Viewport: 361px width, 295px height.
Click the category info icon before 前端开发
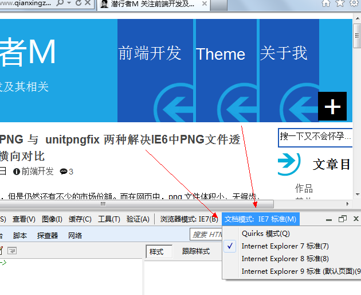click(17, 172)
